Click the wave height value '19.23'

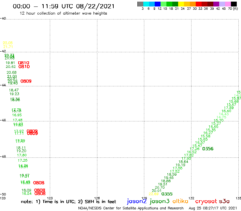coord(14,94)
